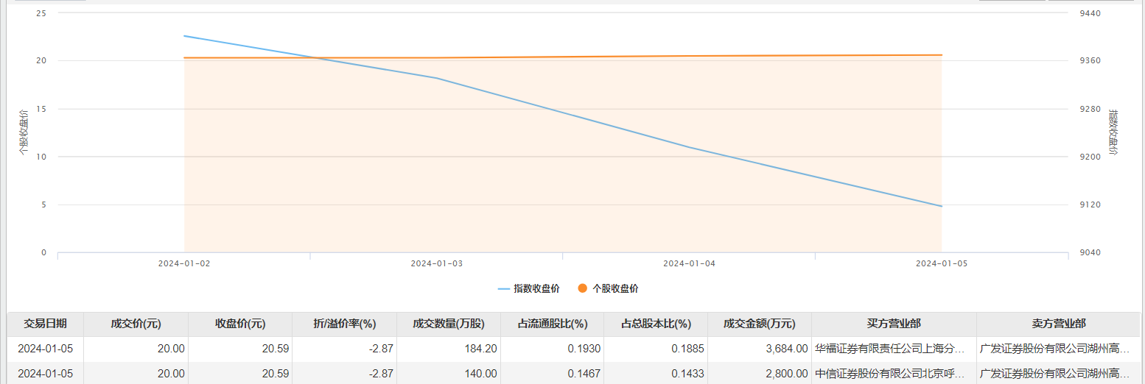
Task: Click the orange stock line's 2024-01-02 start point
Action: coord(184,58)
